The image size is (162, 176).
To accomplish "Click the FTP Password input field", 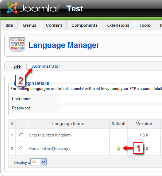I will coord(110,108).
